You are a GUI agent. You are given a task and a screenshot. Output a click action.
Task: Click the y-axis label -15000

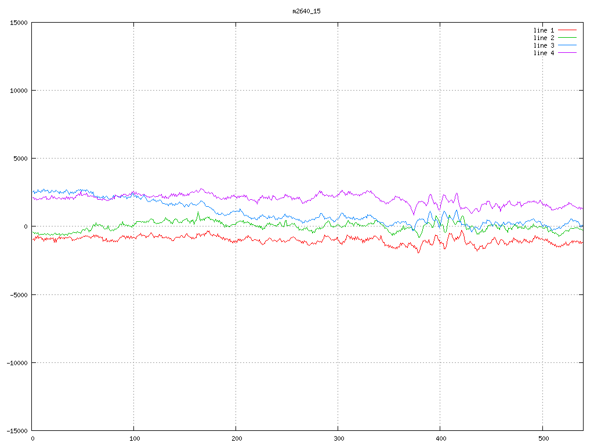pos(17,431)
